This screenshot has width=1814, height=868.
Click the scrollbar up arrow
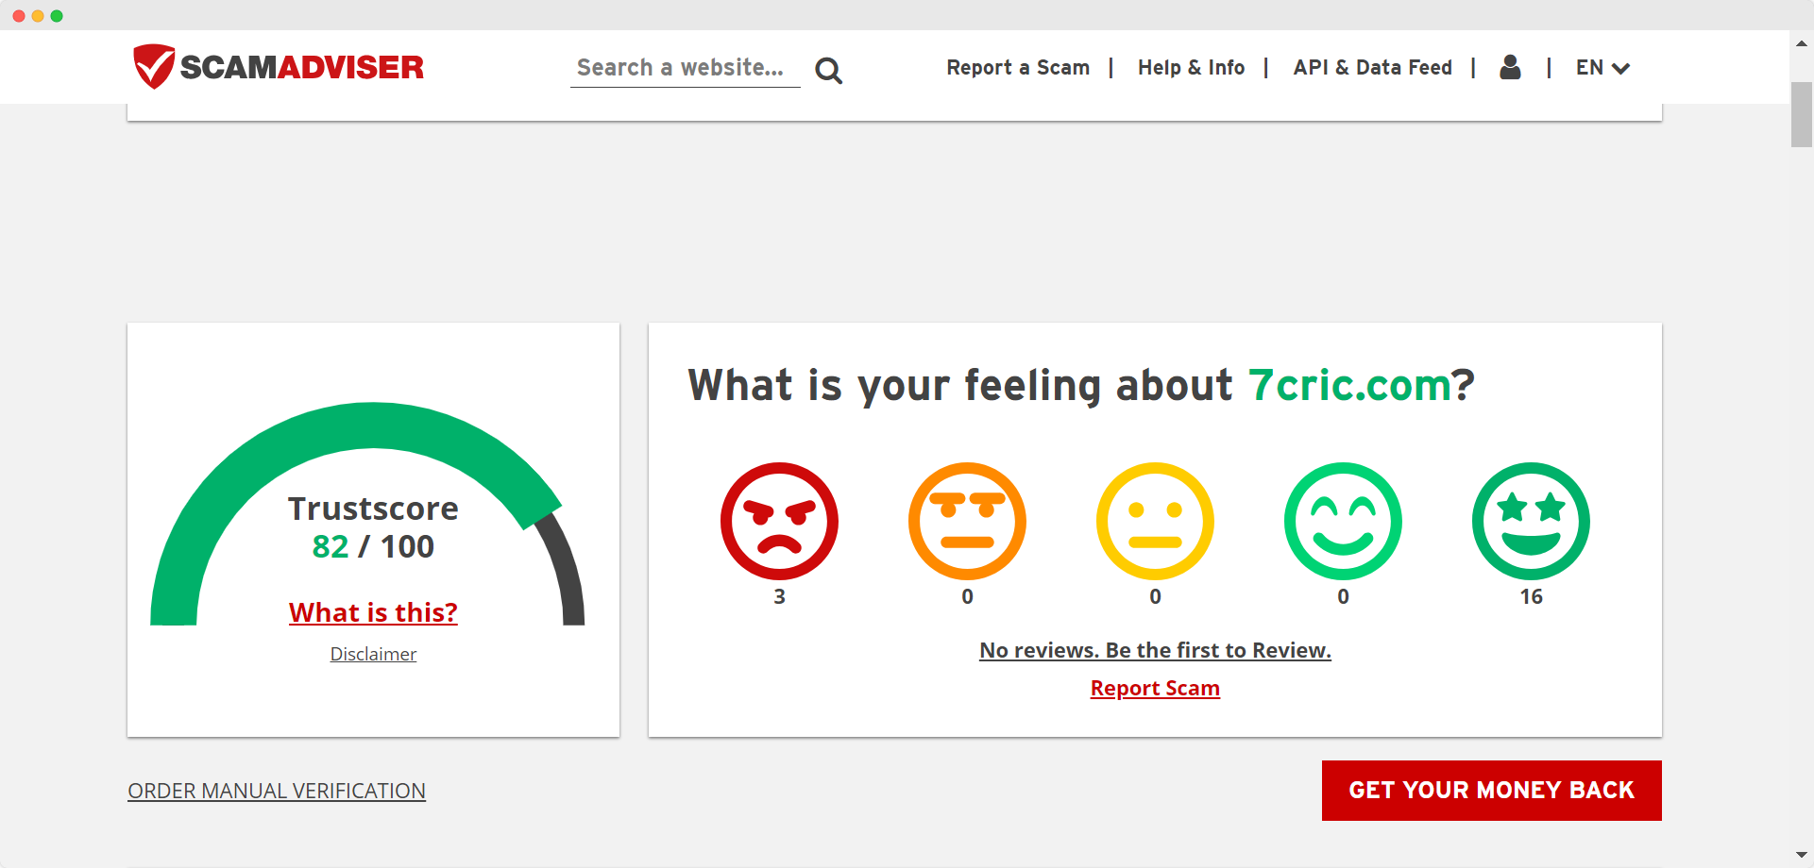click(1802, 42)
